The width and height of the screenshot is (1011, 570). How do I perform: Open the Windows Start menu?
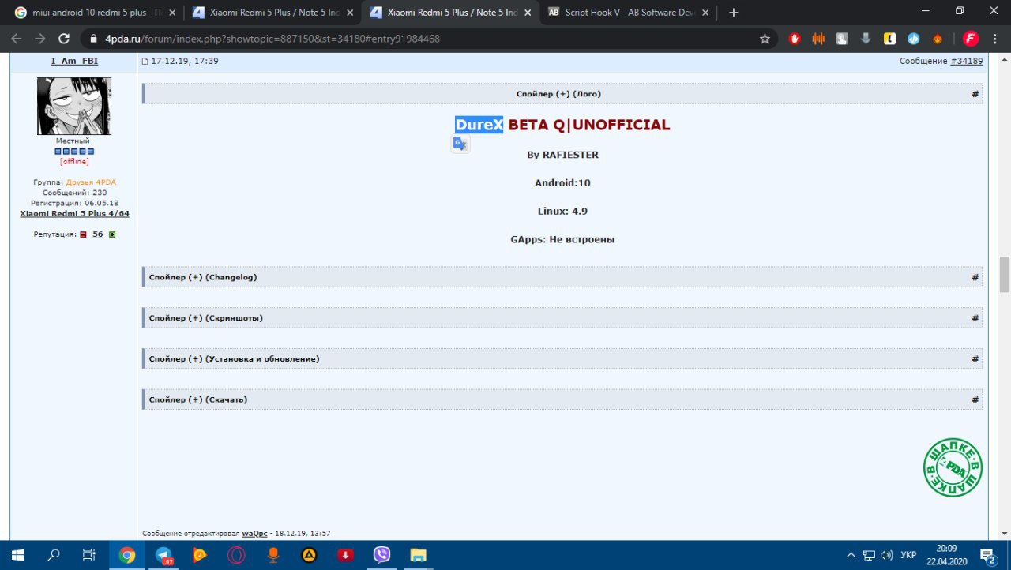tap(17, 555)
